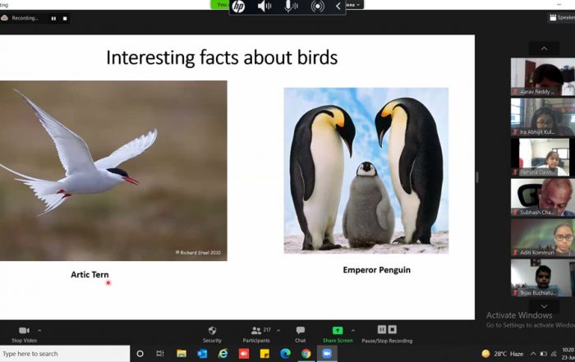This screenshot has width=575, height=362.
Task: Open video options arrow beside Stop Video
Action: (x=39, y=331)
